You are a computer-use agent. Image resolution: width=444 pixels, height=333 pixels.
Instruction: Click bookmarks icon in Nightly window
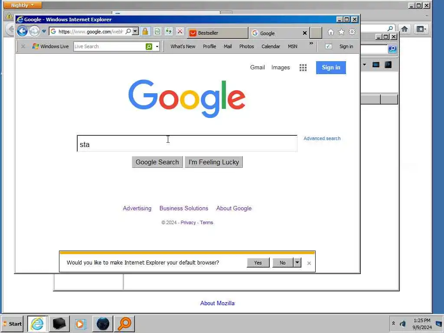421,29
